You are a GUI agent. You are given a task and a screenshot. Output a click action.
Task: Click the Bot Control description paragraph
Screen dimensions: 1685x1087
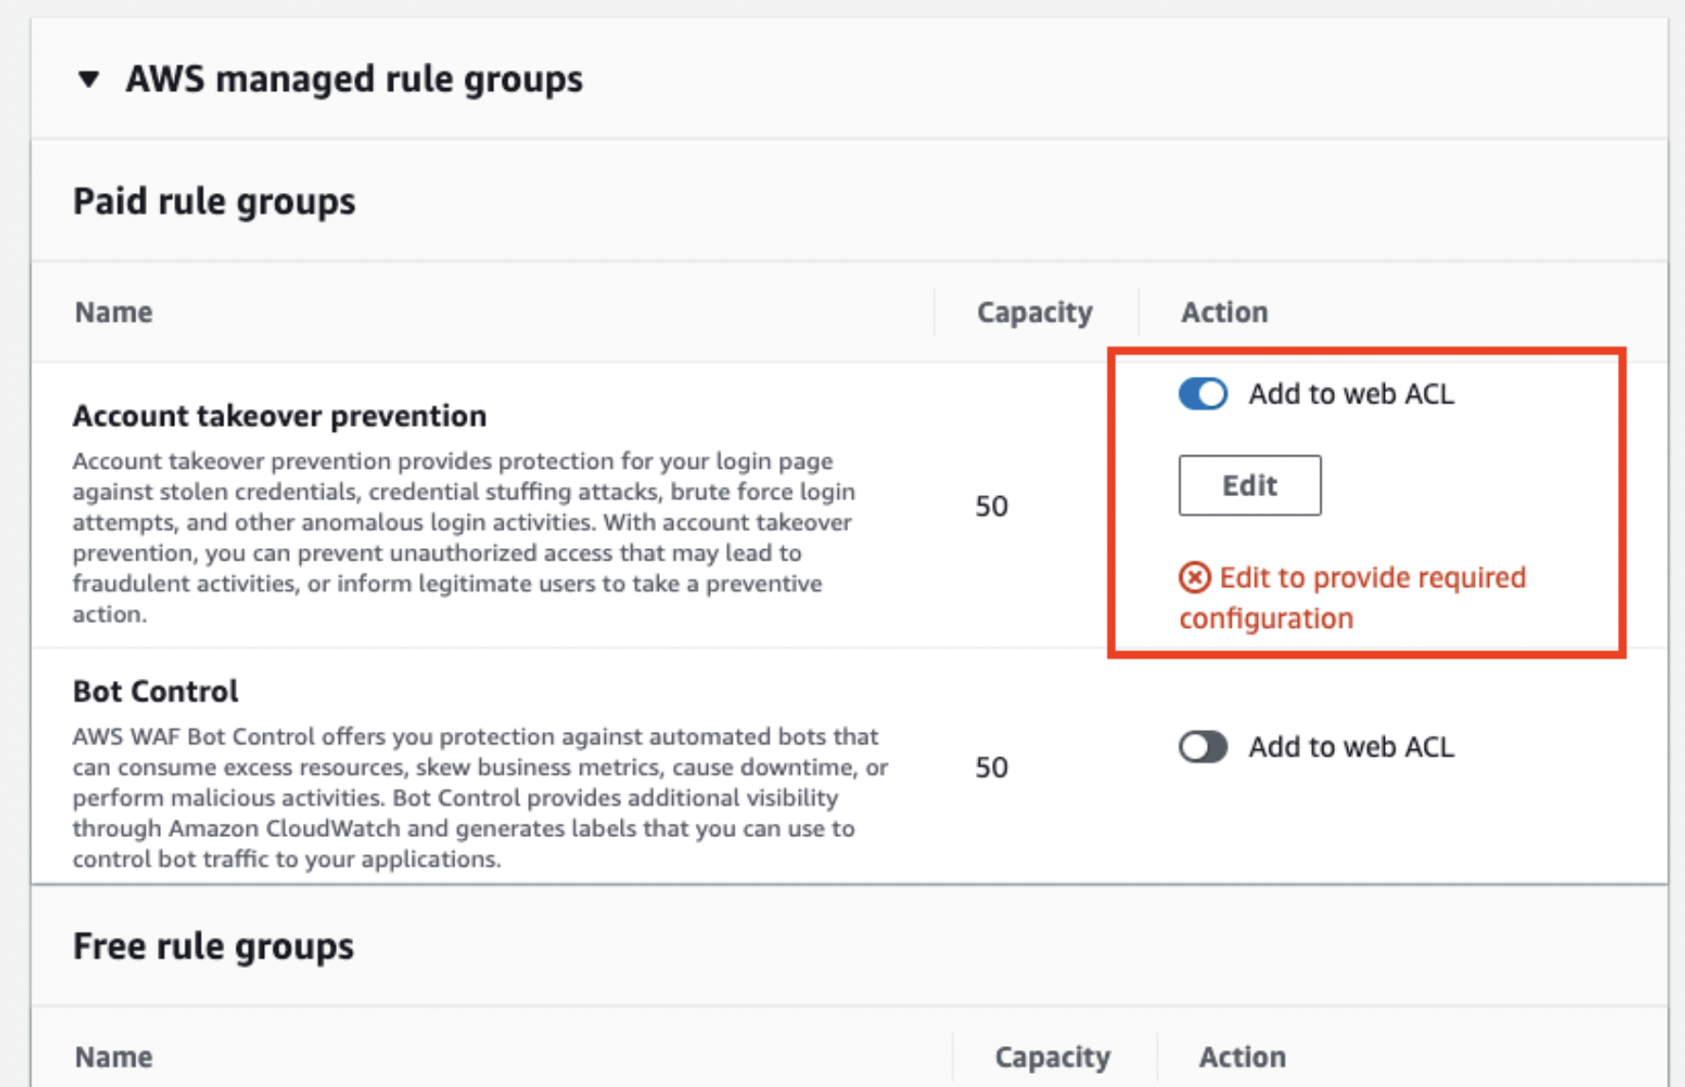coord(480,797)
